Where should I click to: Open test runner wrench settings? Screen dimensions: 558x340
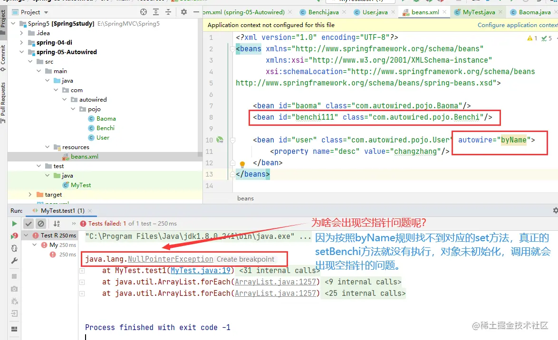(14, 261)
